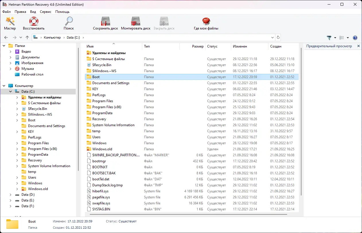The image size is (362, 233).
Task: Open navigation history dropdown arrow
Action: coord(21,37)
